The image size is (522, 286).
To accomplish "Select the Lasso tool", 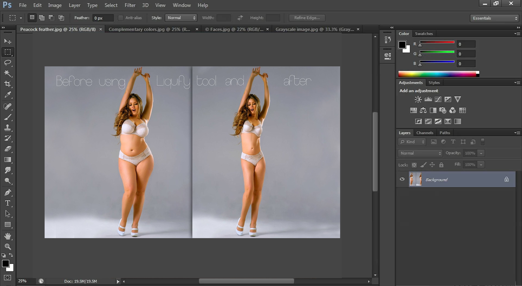I will 8,63.
